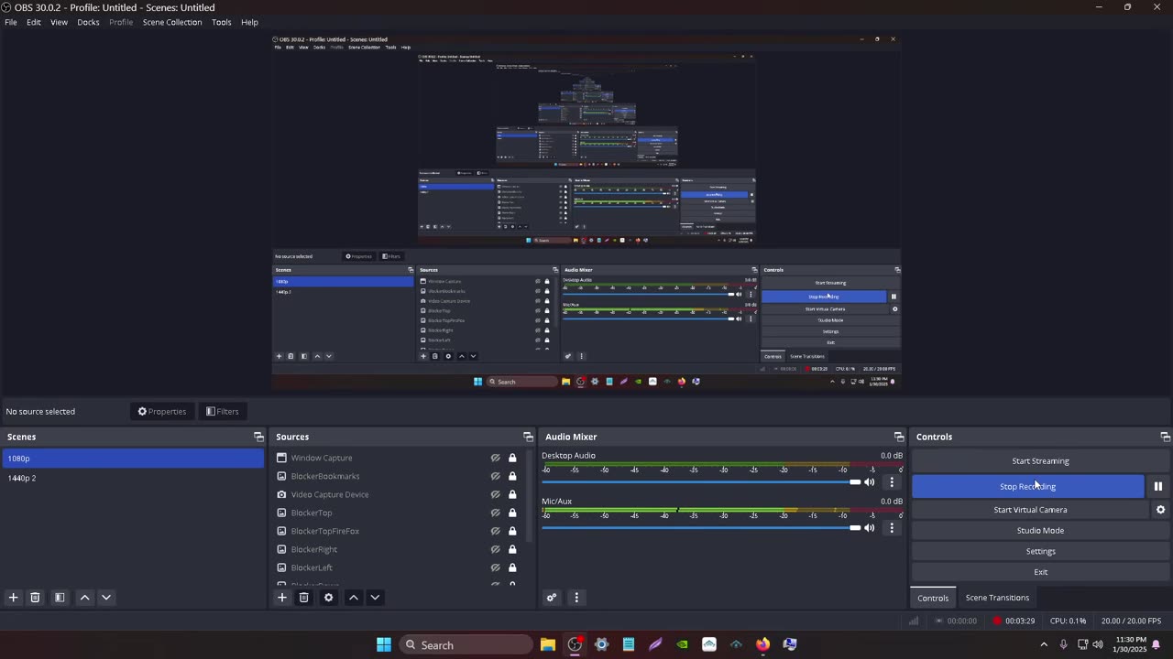This screenshot has height=659, width=1173.
Task: Toggle lock on Window Capture source
Action: (512, 458)
